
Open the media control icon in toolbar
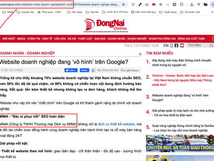[x=199, y=4]
